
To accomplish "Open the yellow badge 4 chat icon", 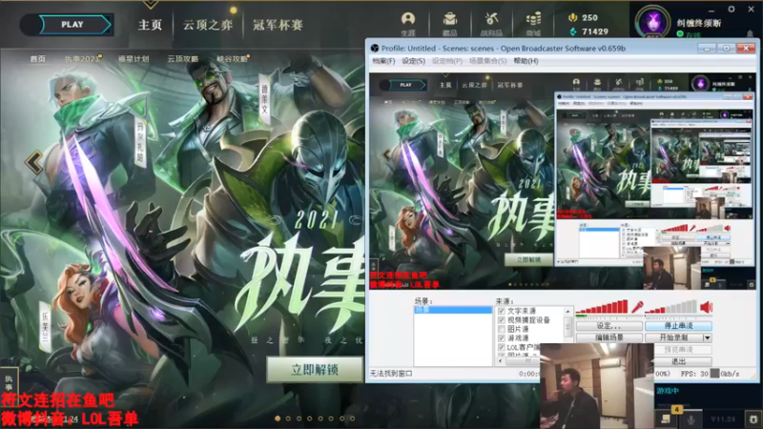I will click(666, 417).
